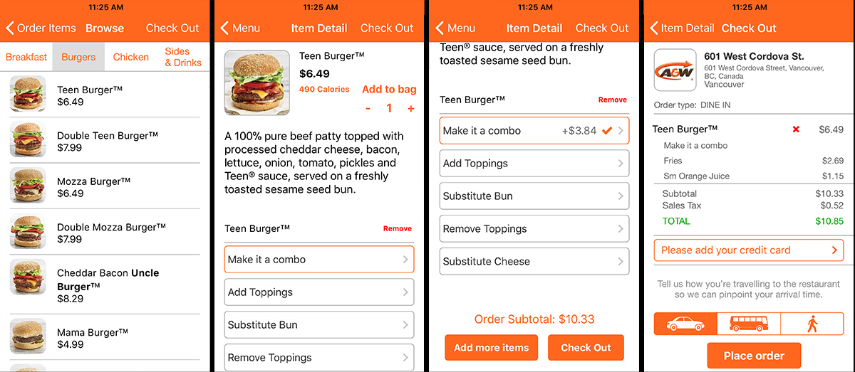Open the Substitute Bun row beside burger photo
Viewport: 855px width, 372px height.
pyautogui.click(x=319, y=325)
